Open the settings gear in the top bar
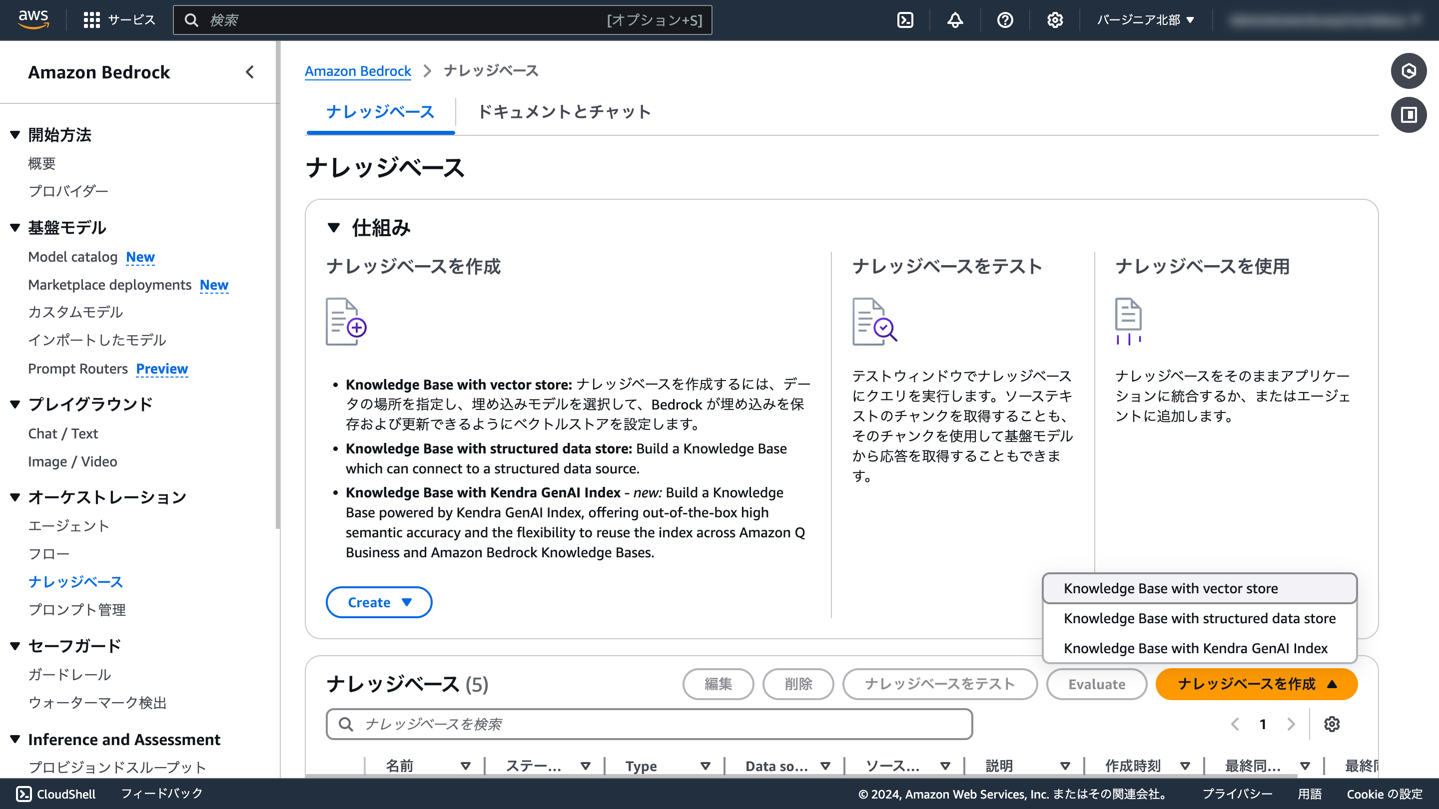1439x809 pixels. (x=1055, y=20)
